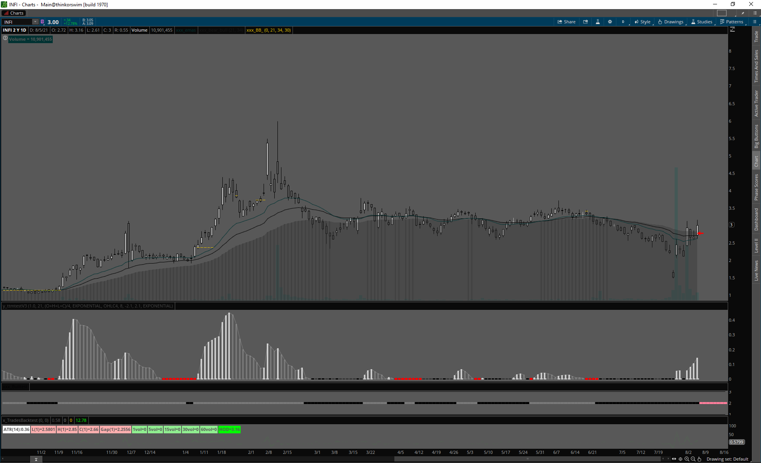Click the Drawing set: Default selector
This screenshot has width=761, height=463.
727,459
